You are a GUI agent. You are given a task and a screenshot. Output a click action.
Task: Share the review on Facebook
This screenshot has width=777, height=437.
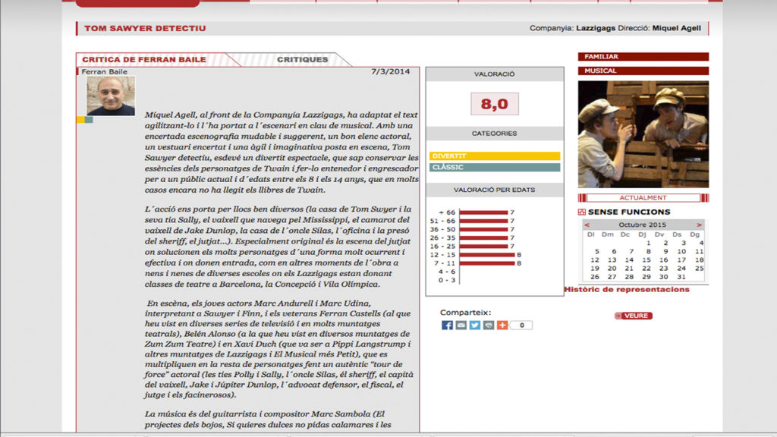tap(447, 325)
